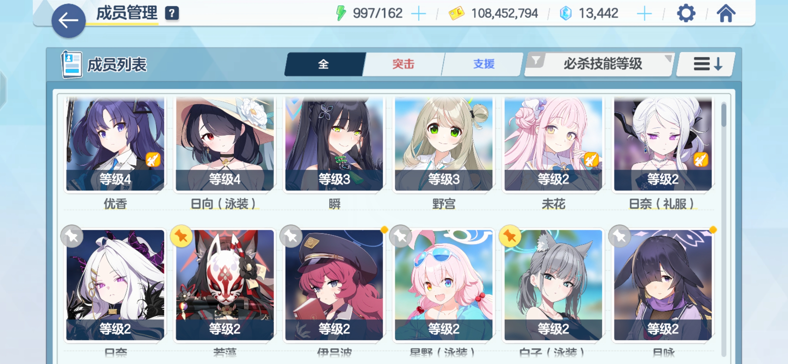Toggle the pin on 日奈 card
The height and width of the screenshot is (364, 788).
pyautogui.click(x=72, y=236)
